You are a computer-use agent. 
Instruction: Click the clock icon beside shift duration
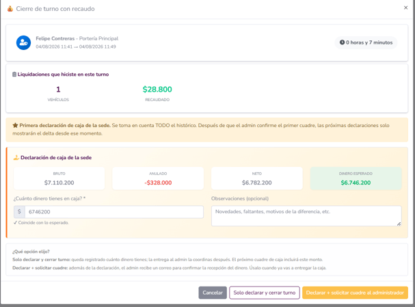click(342, 42)
